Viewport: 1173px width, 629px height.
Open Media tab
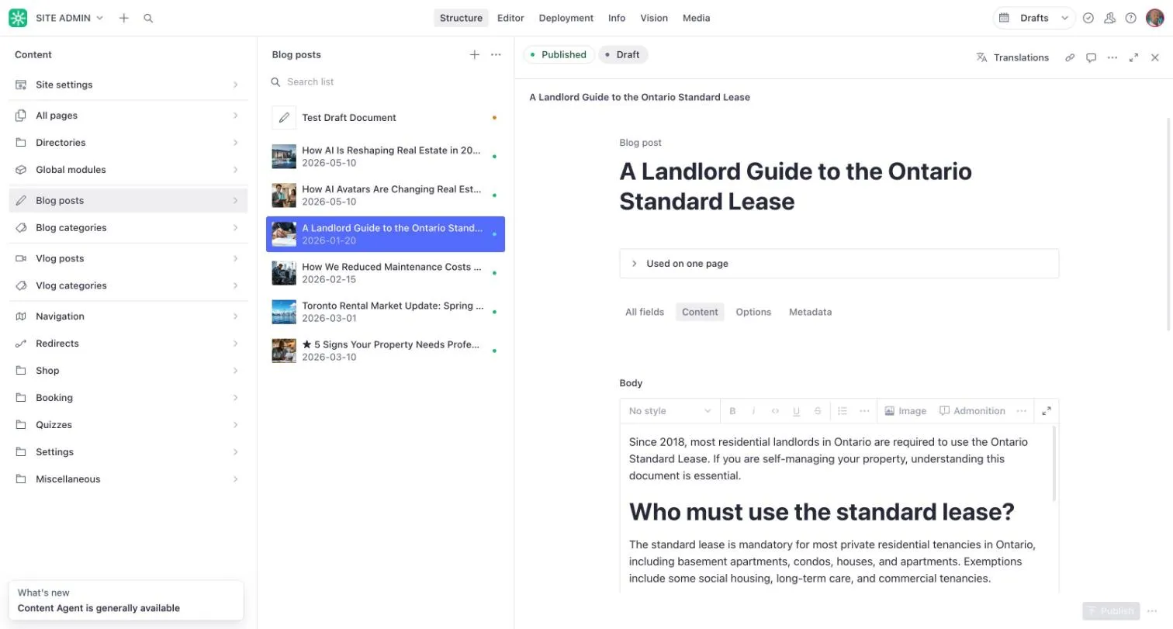(x=696, y=18)
